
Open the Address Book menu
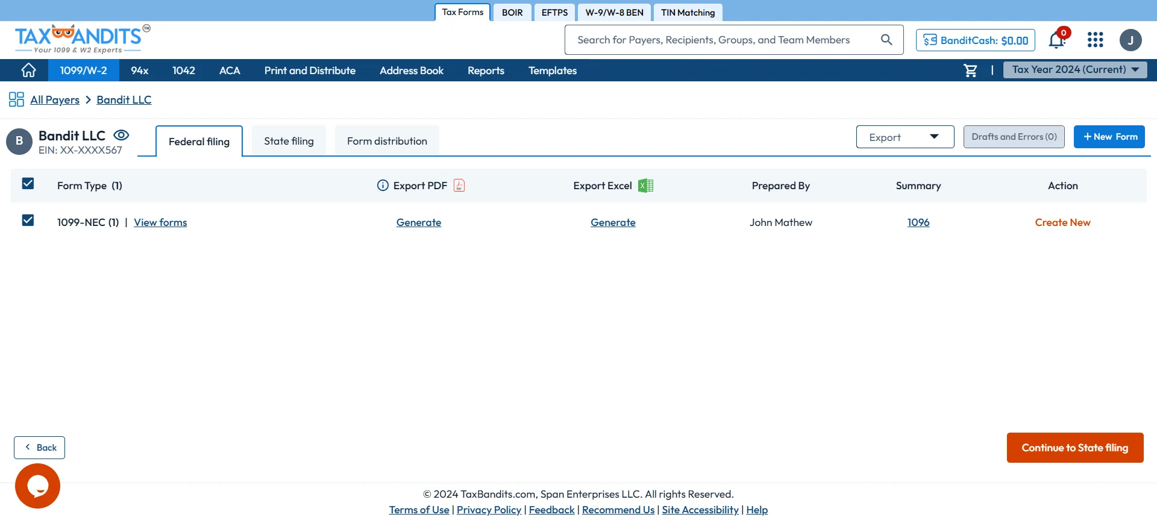(412, 70)
